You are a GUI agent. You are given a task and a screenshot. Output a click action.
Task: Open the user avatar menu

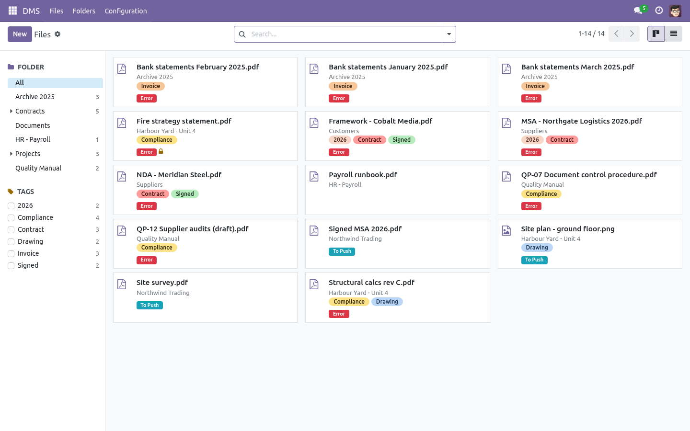click(x=675, y=11)
